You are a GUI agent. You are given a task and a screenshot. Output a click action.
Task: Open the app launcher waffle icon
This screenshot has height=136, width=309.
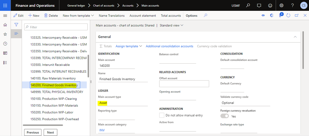click(5, 5)
